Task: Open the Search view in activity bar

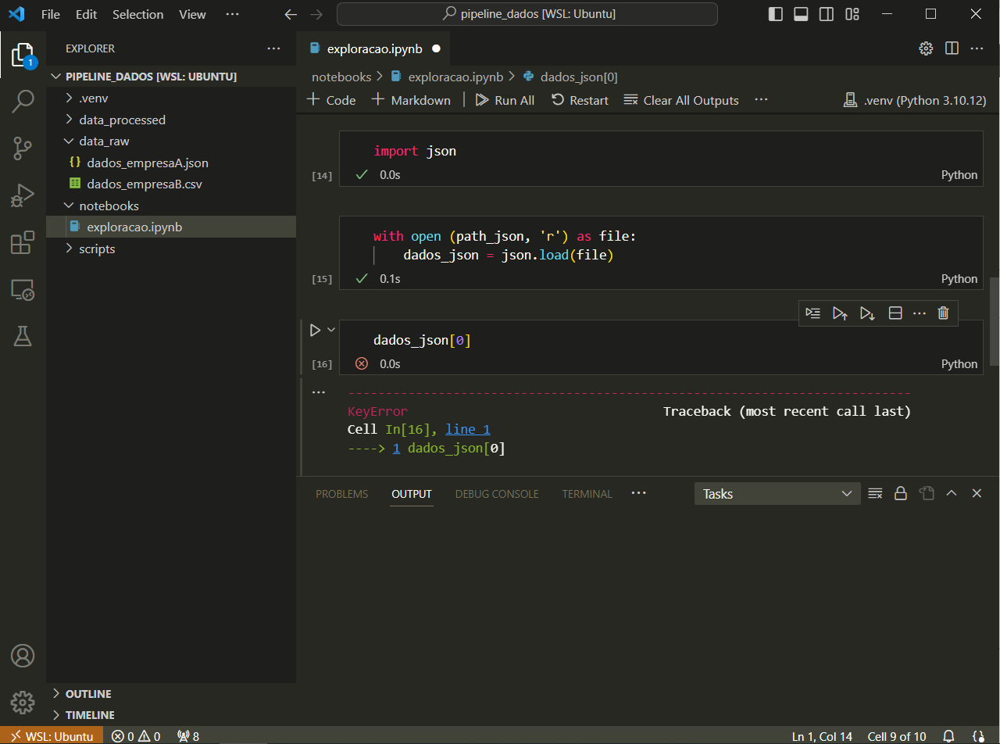Action: [23, 102]
